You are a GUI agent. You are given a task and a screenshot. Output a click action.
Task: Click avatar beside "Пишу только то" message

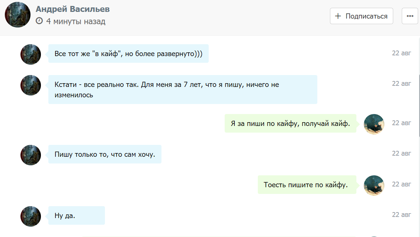click(x=31, y=155)
